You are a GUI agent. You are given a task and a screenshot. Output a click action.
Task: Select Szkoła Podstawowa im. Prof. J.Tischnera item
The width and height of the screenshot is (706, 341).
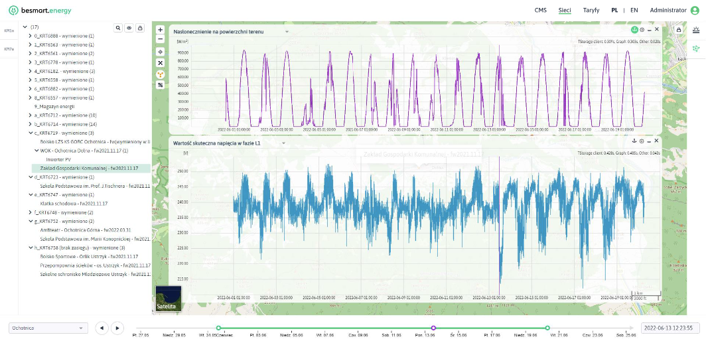click(x=95, y=186)
